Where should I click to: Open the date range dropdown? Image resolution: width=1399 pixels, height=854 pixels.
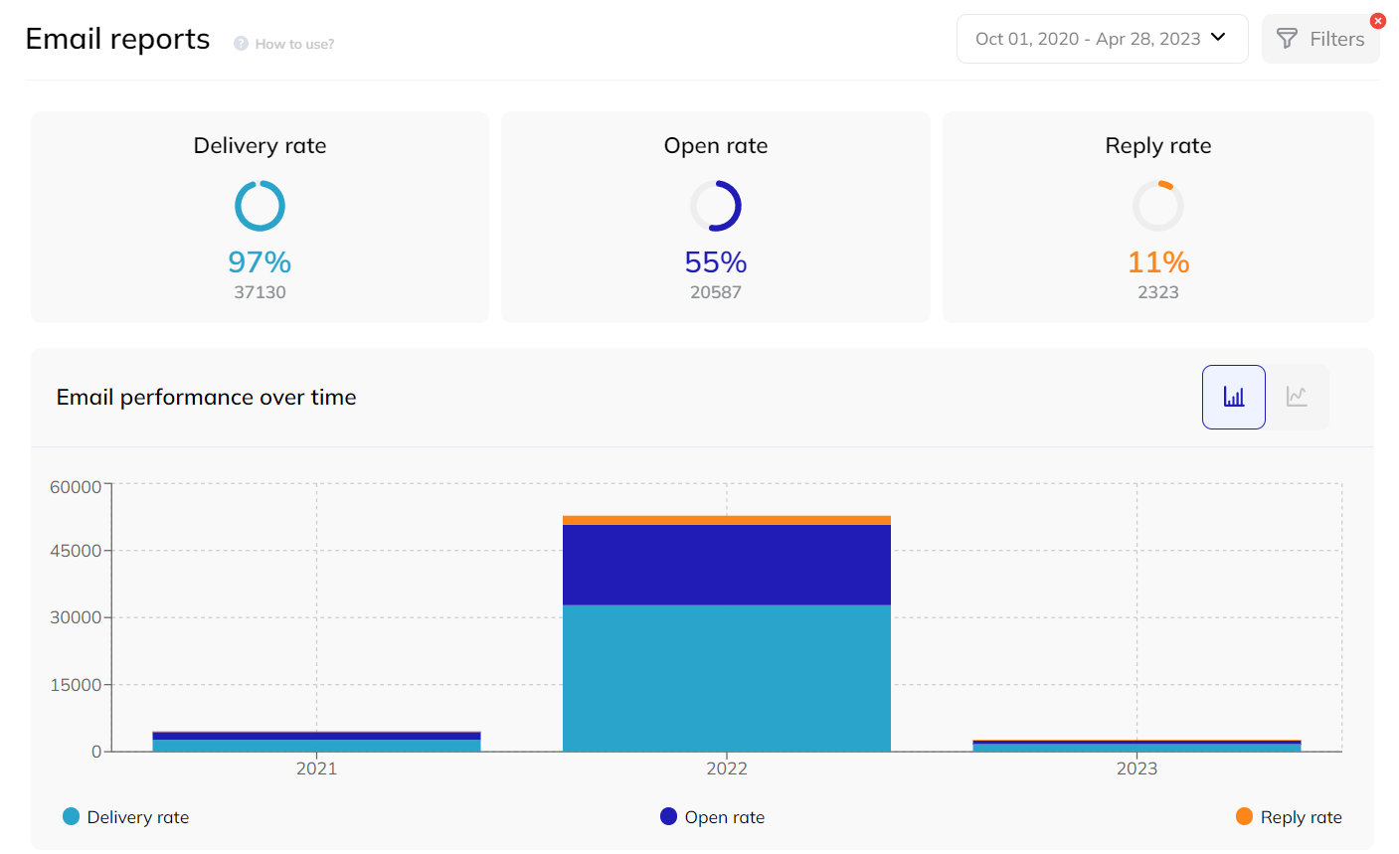coord(1102,39)
